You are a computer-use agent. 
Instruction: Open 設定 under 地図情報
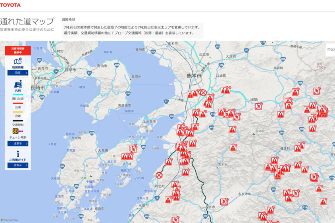click(18, 73)
